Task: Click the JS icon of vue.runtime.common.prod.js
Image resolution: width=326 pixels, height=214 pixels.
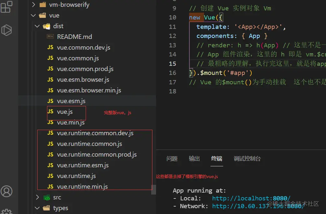Action: click(x=50, y=154)
